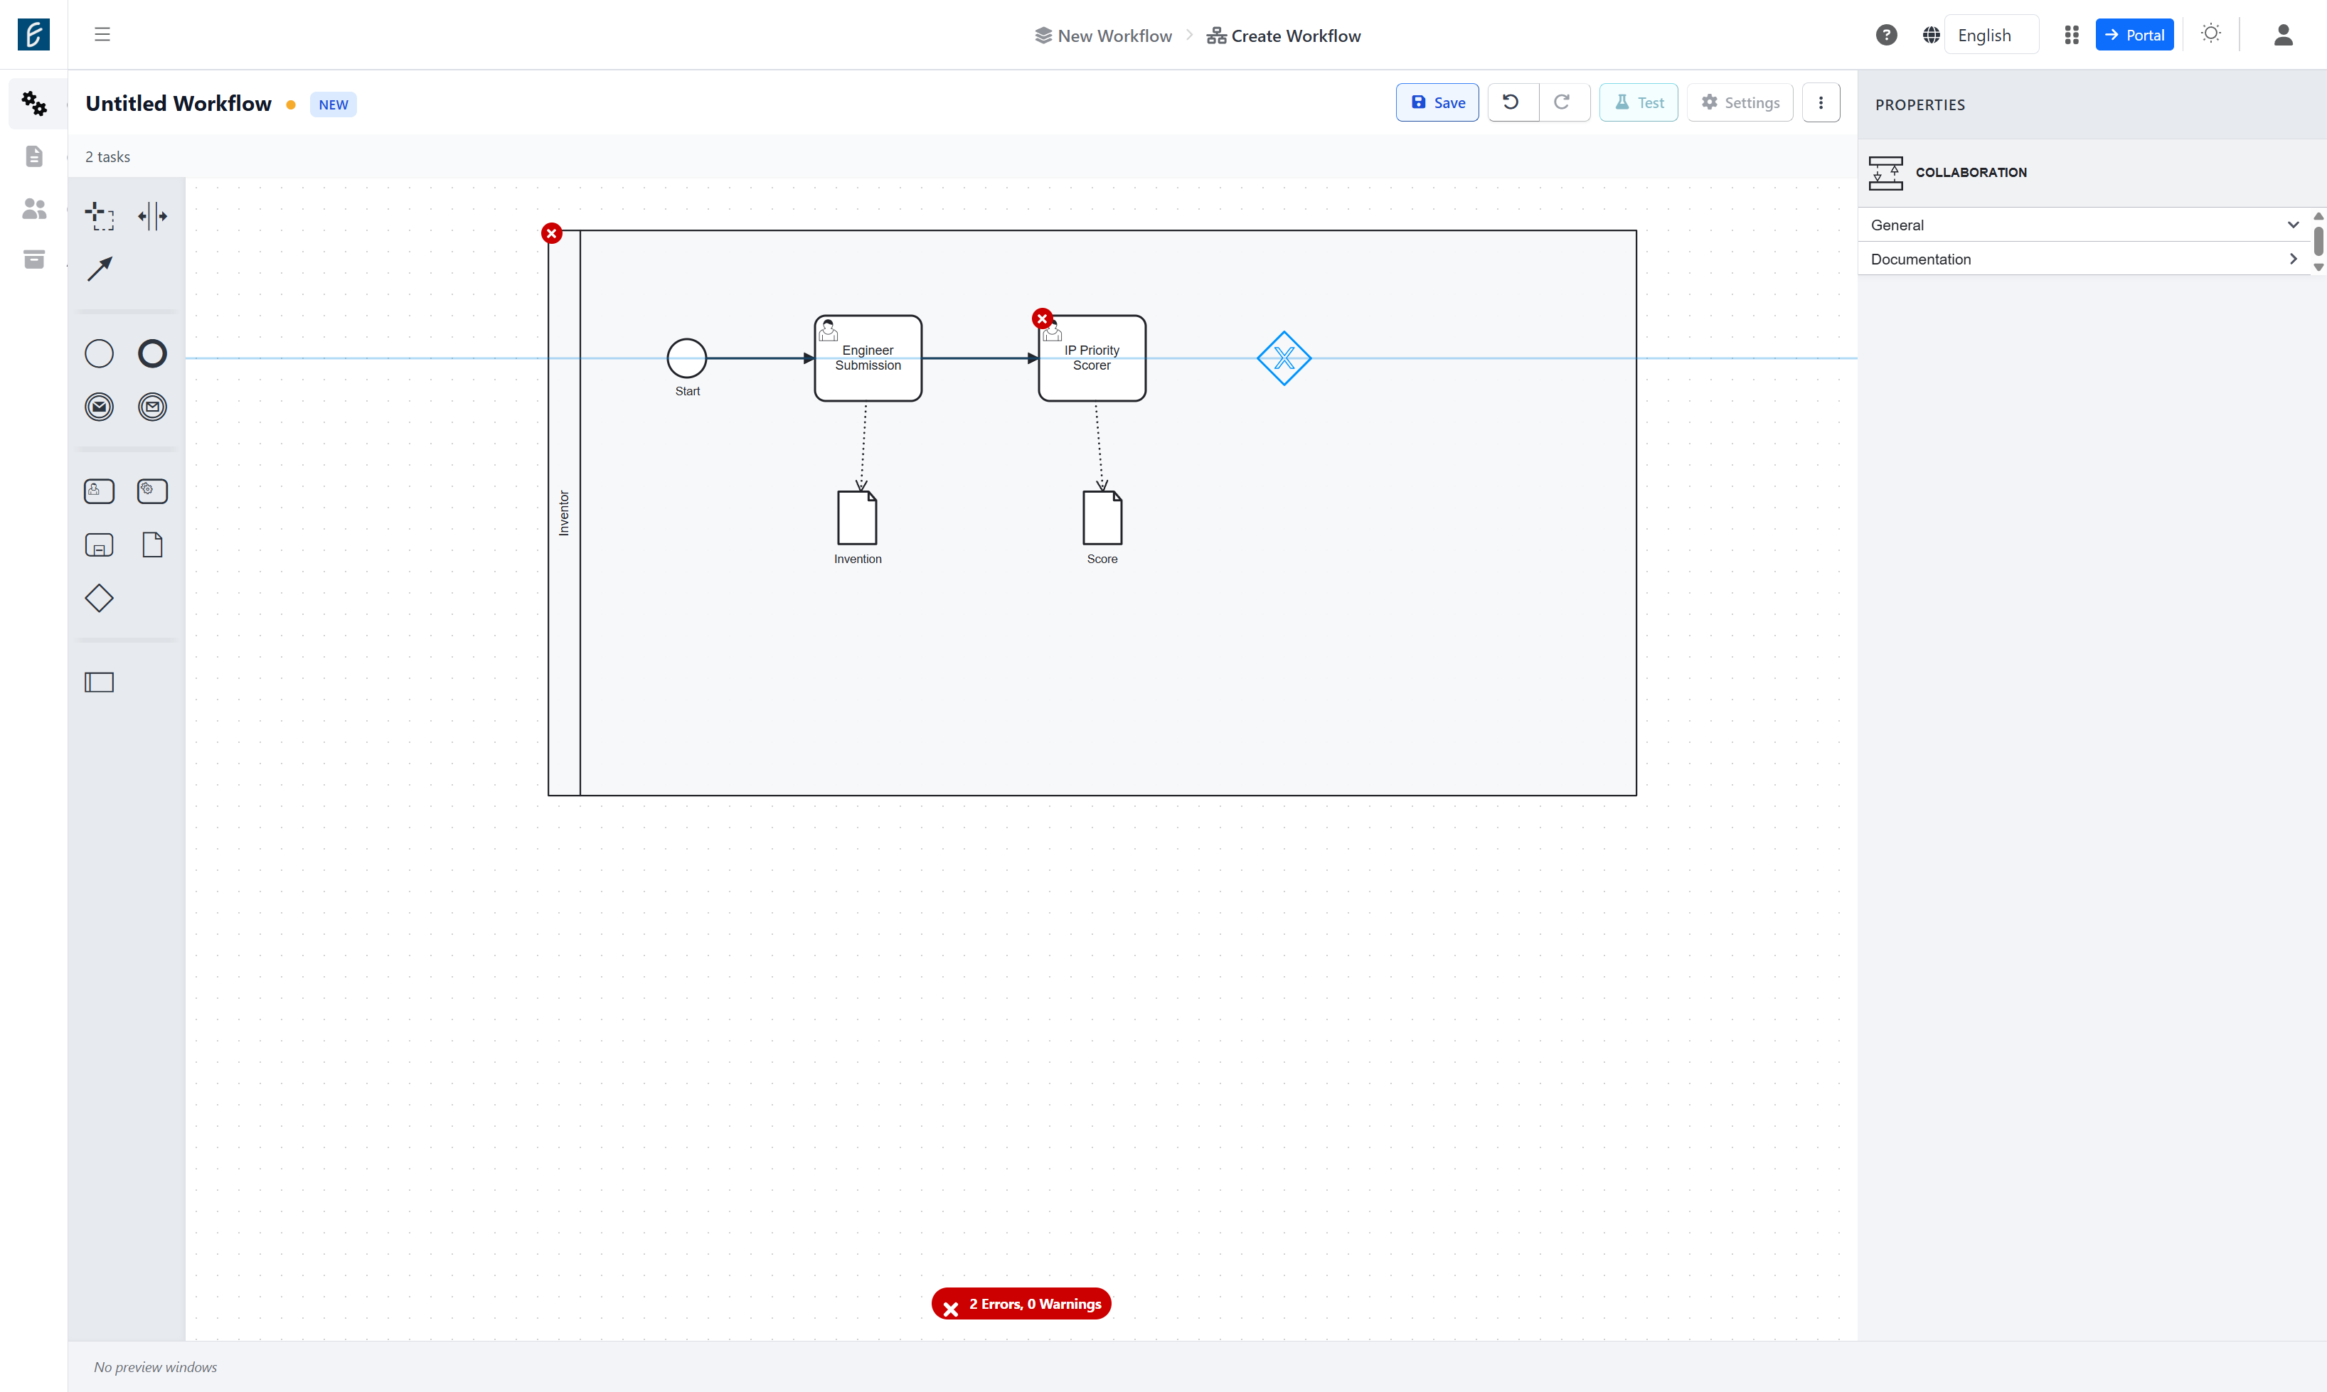
Task: Select the Score data object
Action: pyautogui.click(x=1102, y=518)
